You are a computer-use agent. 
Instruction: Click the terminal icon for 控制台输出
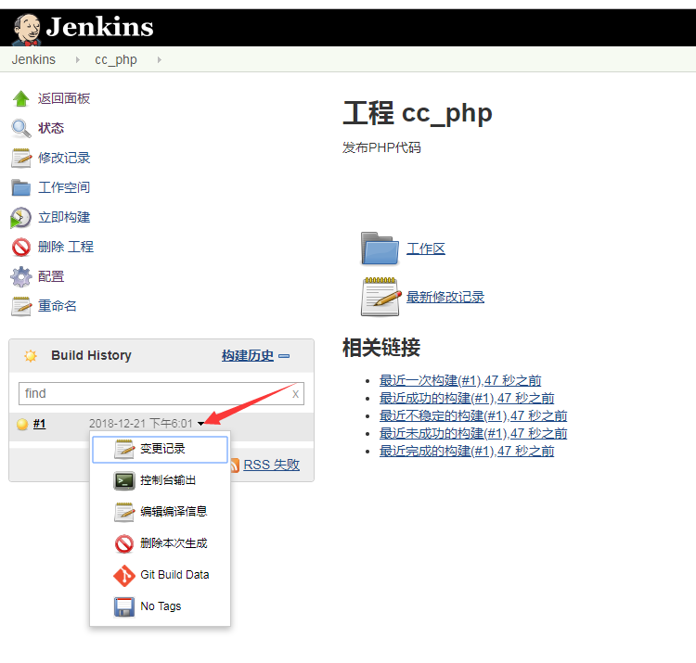(123, 480)
